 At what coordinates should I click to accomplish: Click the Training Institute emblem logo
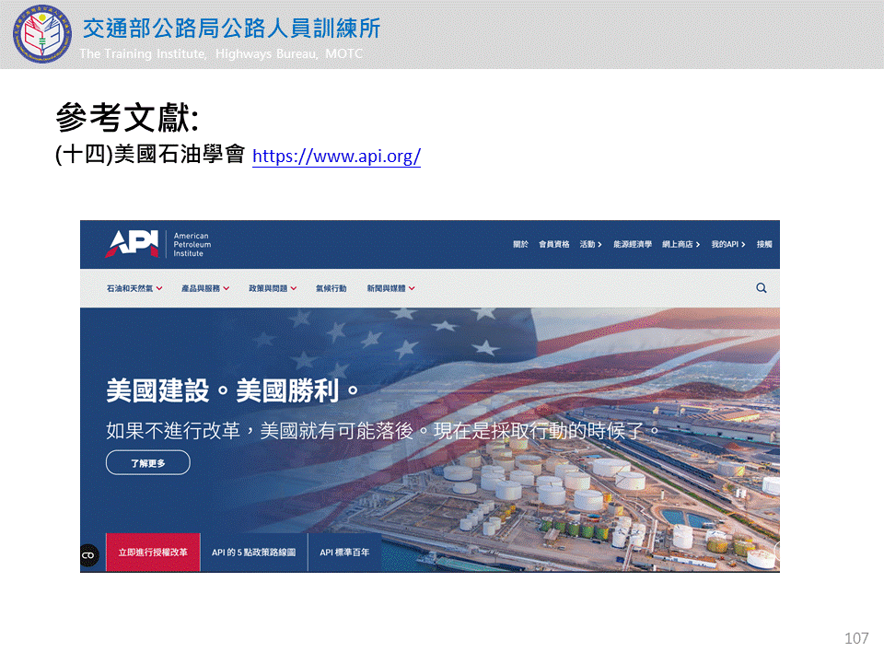click(40, 33)
